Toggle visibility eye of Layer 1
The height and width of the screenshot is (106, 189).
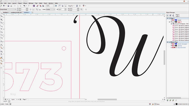[x=171, y=22]
